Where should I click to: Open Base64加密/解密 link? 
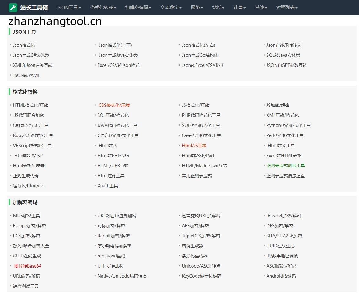tap(284, 215)
